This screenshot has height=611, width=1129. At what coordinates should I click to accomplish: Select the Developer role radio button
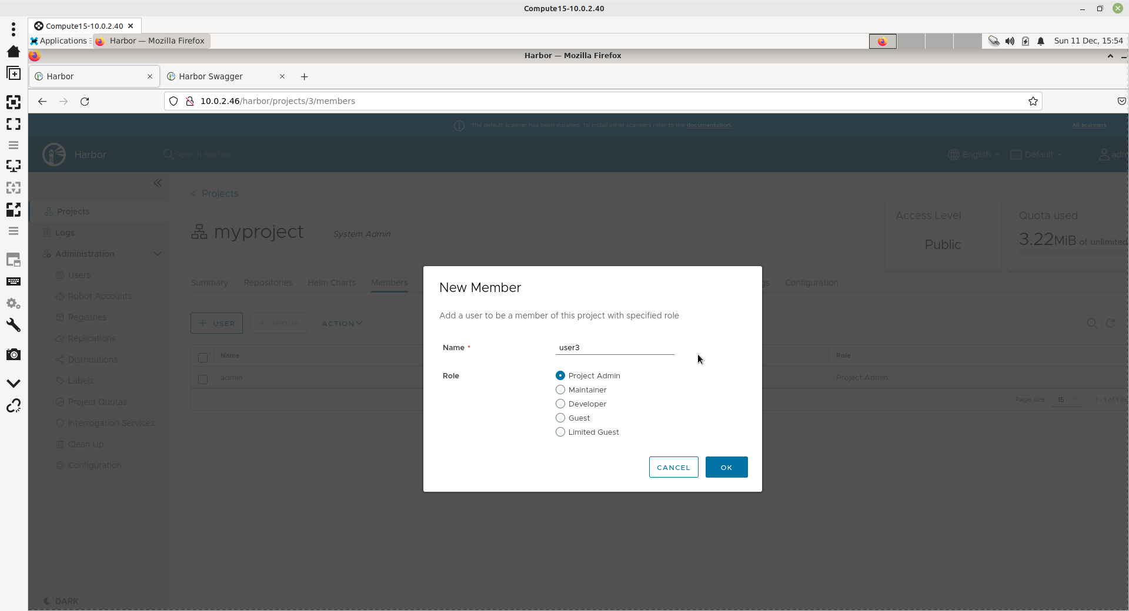pos(560,404)
